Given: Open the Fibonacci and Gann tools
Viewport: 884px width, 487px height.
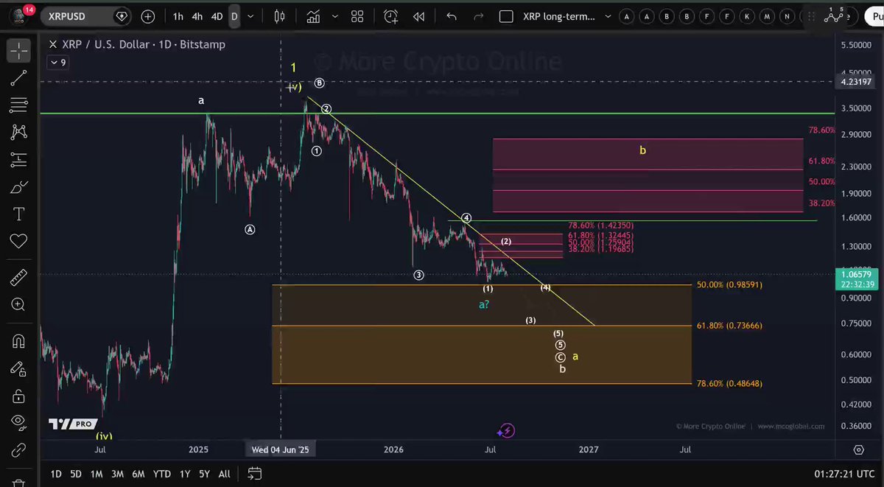Looking at the screenshot, I should tap(18, 105).
